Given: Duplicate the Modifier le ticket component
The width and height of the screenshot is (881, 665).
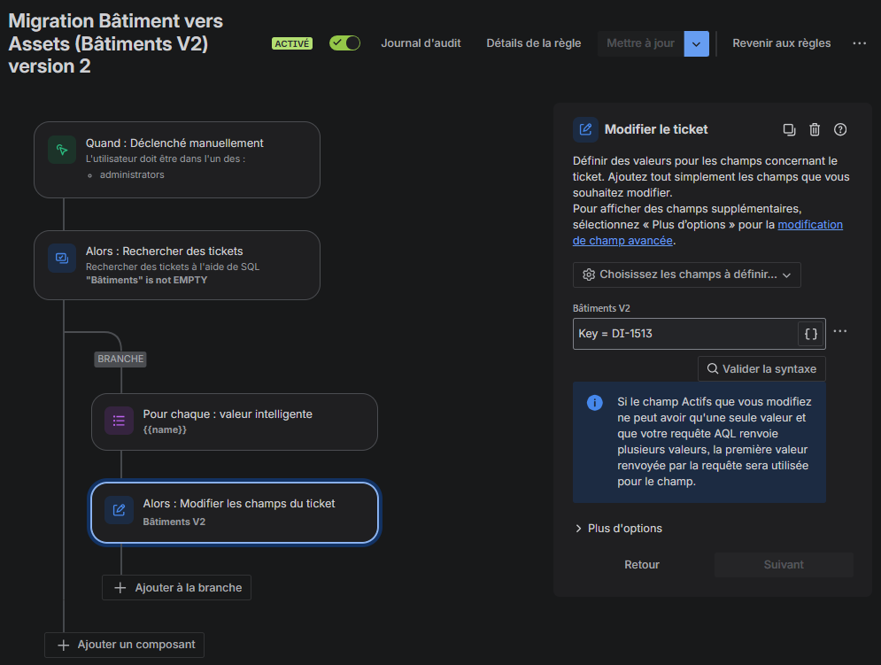Looking at the screenshot, I should (x=790, y=130).
